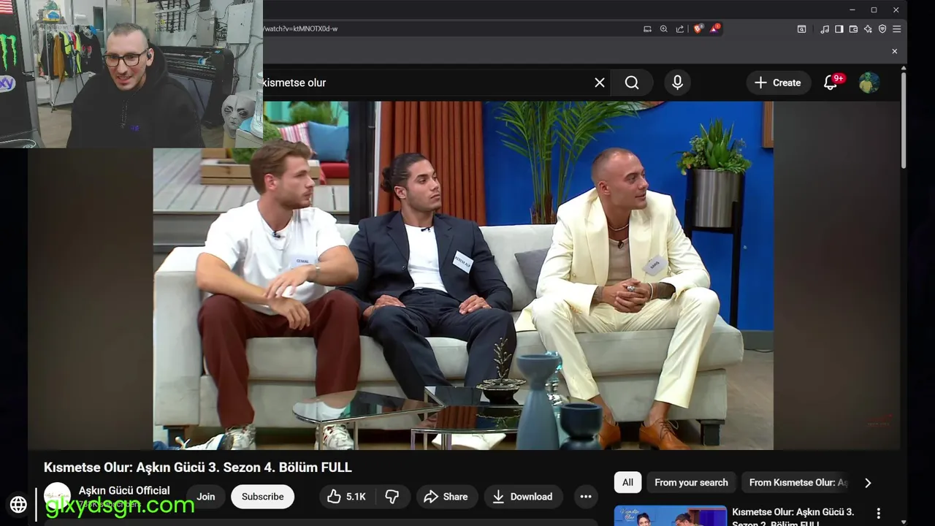Click the share page icon in address bar
935x526 pixels.
click(x=680, y=28)
